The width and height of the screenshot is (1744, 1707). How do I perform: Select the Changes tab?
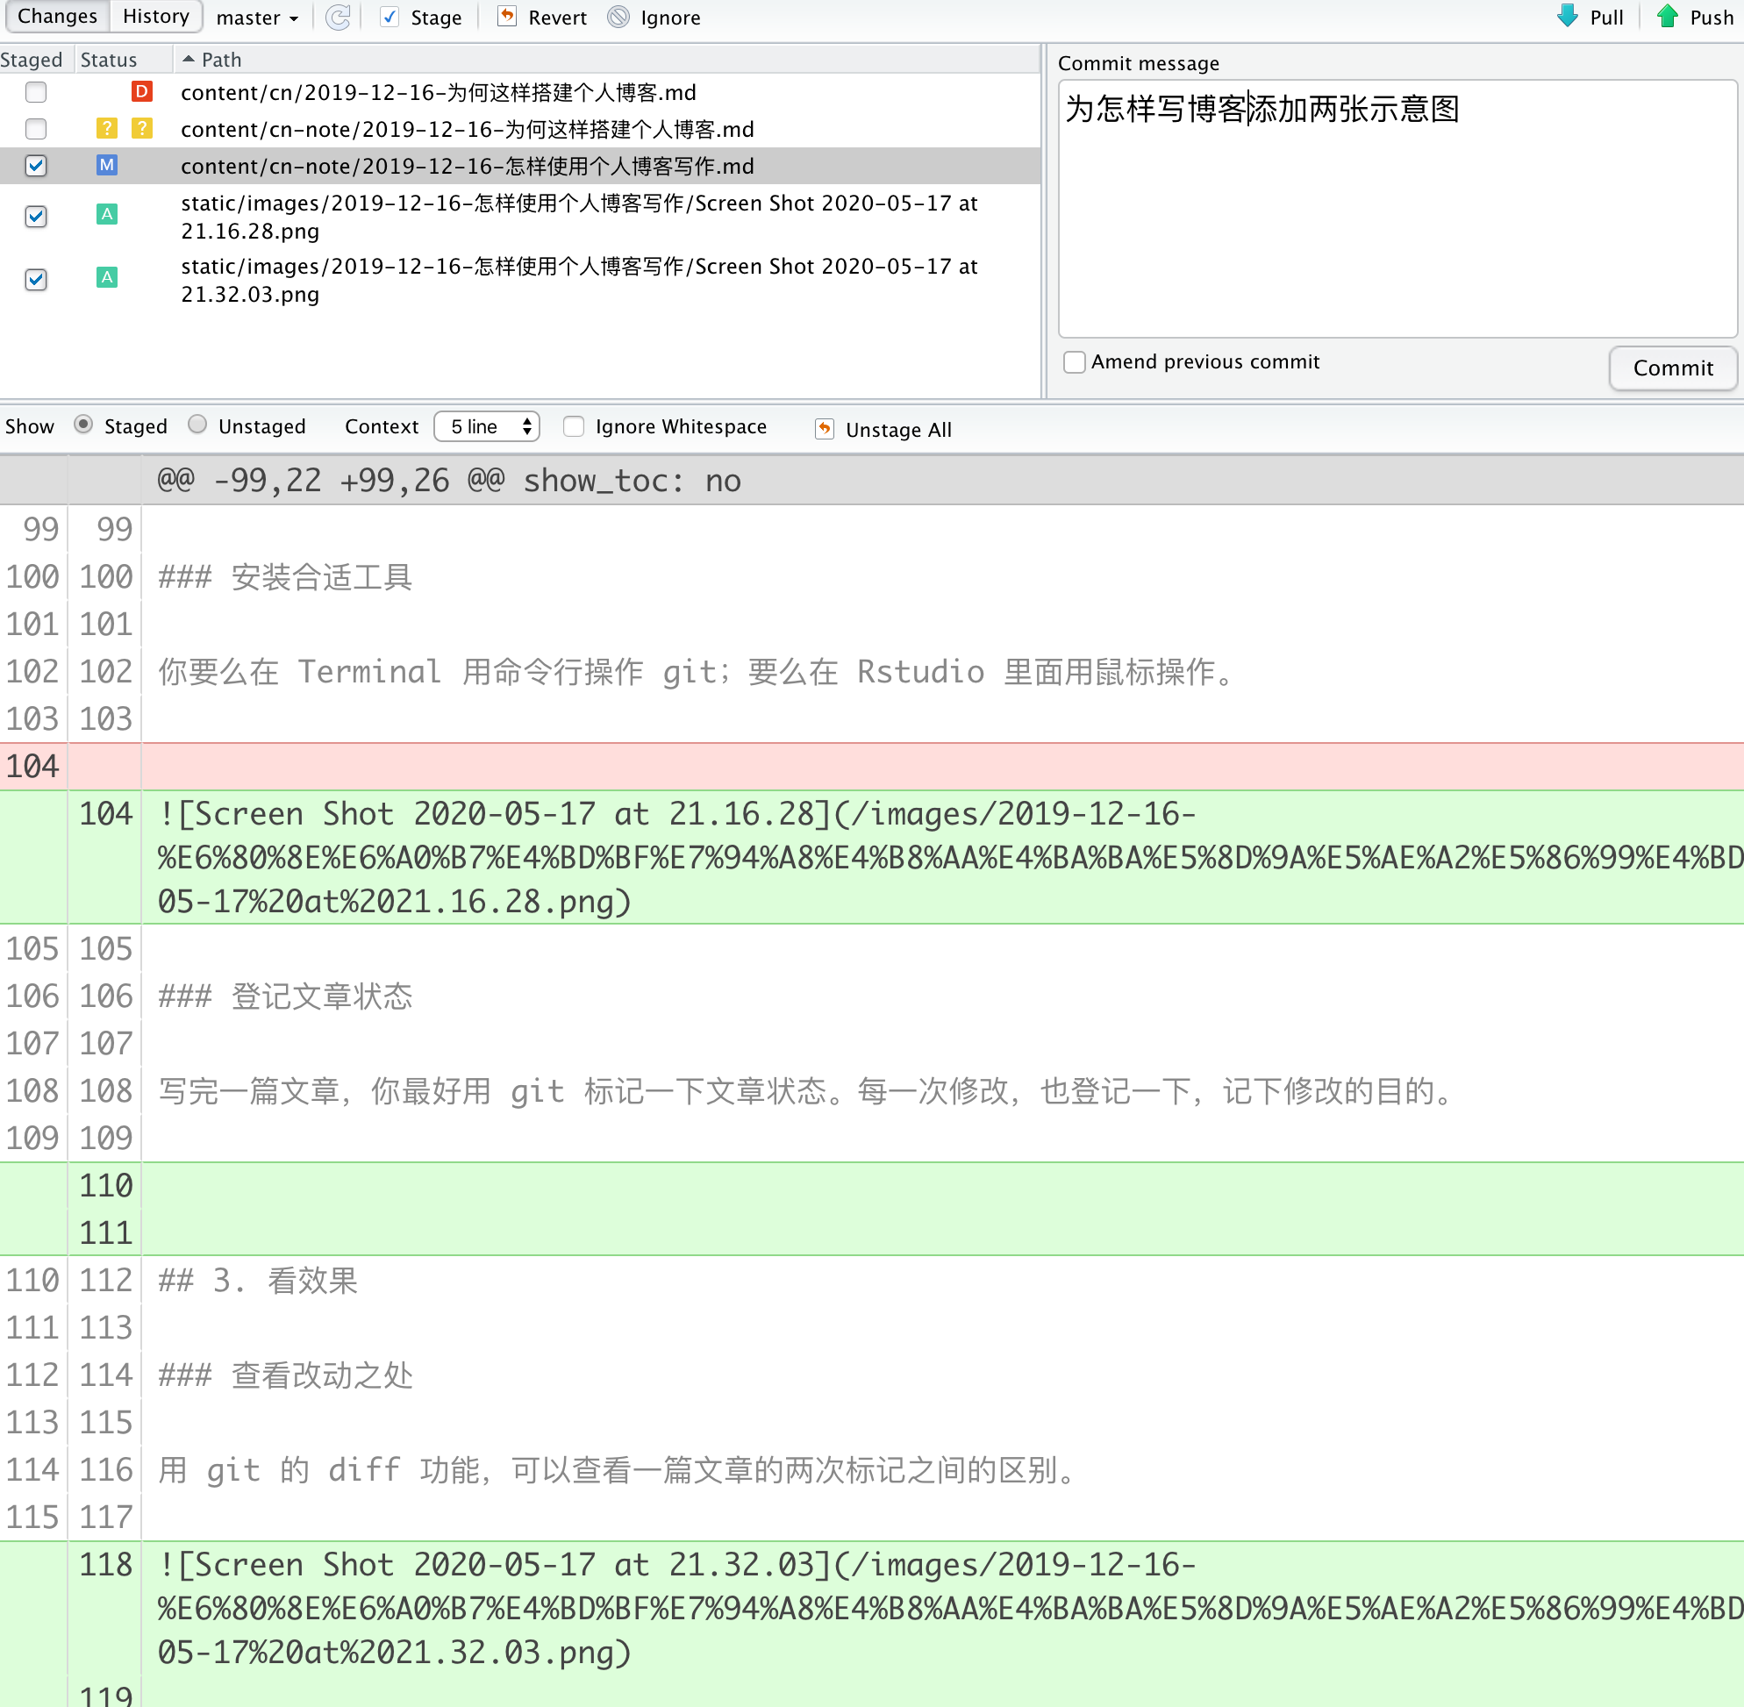tap(56, 18)
